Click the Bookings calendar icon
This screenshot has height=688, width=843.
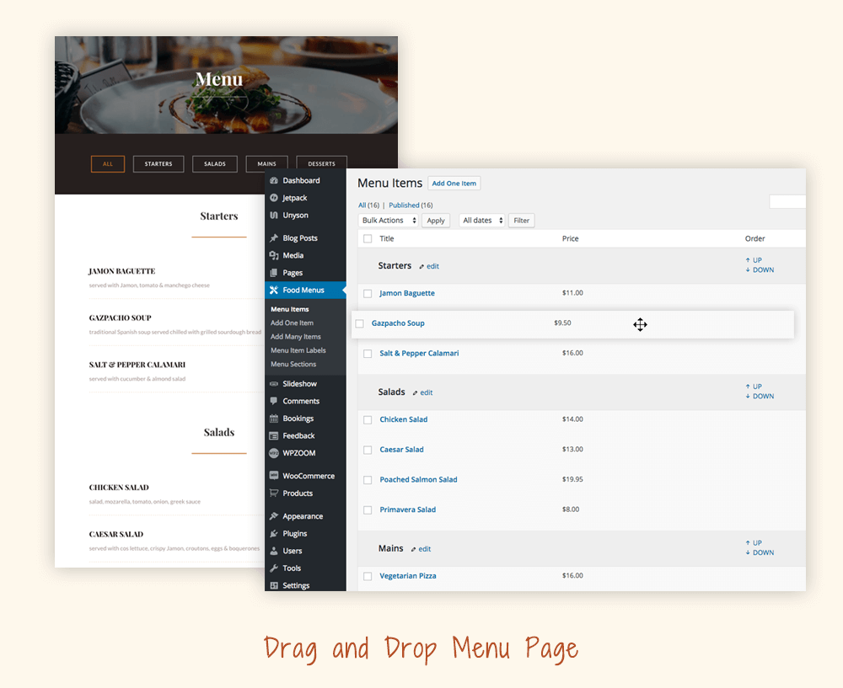pyautogui.click(x=274, y=419)
